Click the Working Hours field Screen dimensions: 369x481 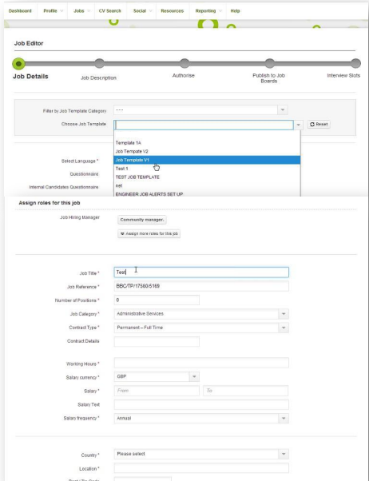coord(201,363)
